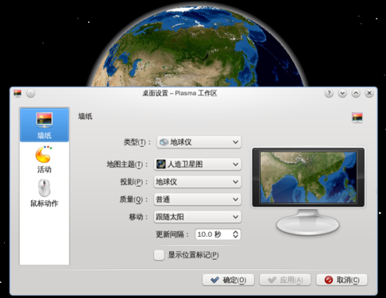Click the round pin button beside window icon

[x=31, y=93]
